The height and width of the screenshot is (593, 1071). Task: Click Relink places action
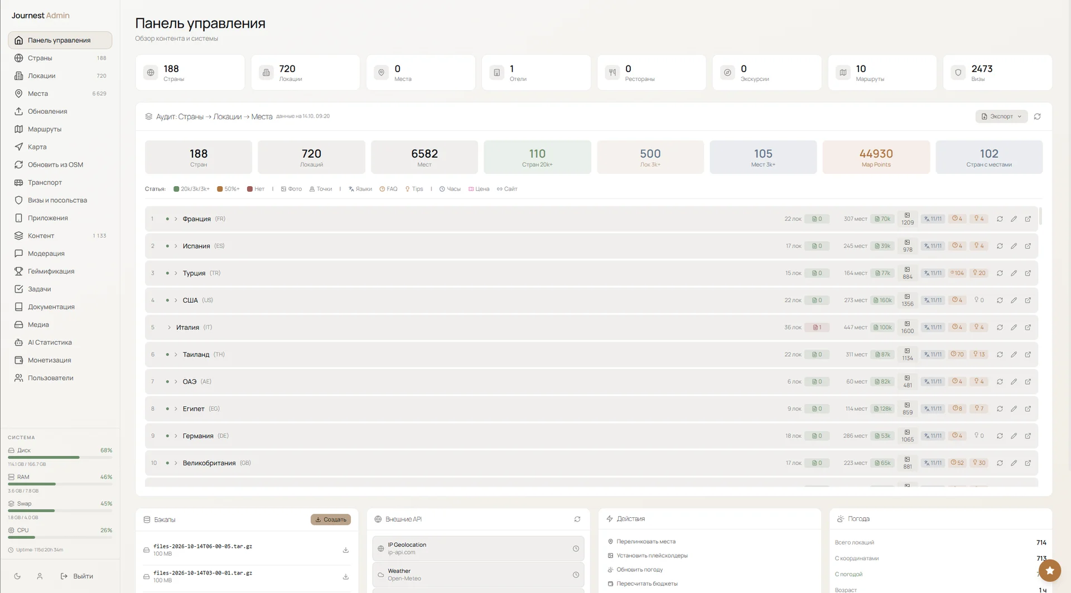pos(641,542)
